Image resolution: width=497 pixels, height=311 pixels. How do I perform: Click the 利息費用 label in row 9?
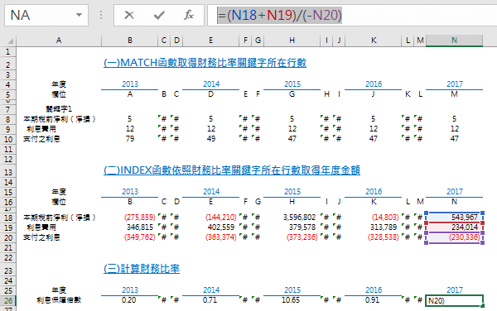(x=41, y=129)
